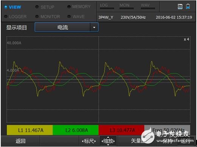Select the WAVE mode
This screenshot has height=147, width=197.
(x=76, y=17)
